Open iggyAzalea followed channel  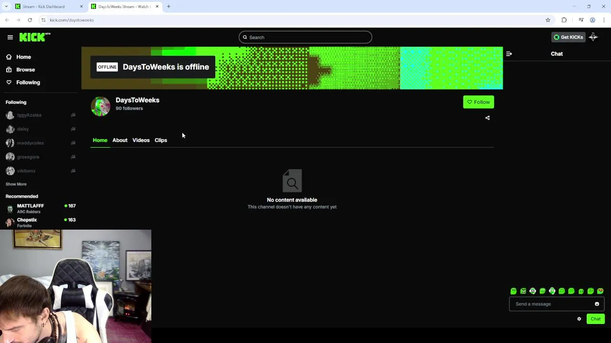(41, 115)
